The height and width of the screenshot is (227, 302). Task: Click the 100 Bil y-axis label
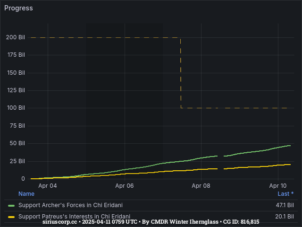[x=16, y=108]
